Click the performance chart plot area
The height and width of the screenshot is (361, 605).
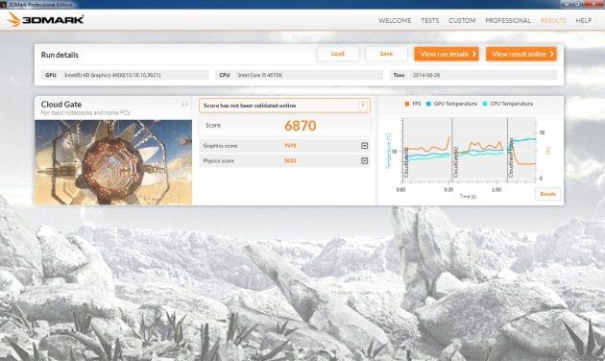(469, 149)
